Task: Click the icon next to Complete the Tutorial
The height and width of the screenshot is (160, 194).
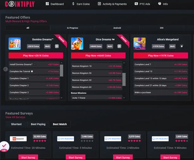Action: (x=32, y=71)
